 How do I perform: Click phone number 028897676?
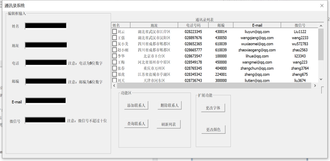[x=193, y=38]
